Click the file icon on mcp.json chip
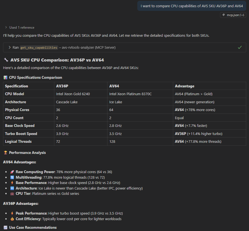Image resolution: width=249 pixels, height=231 pixels. (x=224, y=15)
